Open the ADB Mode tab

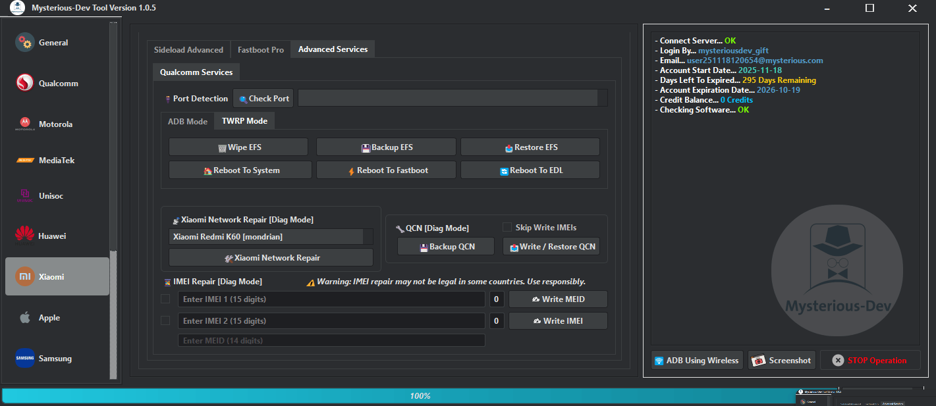click(187, 120)
